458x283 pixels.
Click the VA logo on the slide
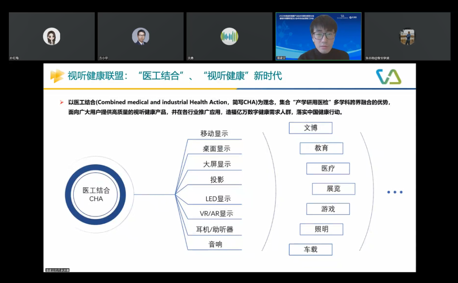click(x=388, y=77)
